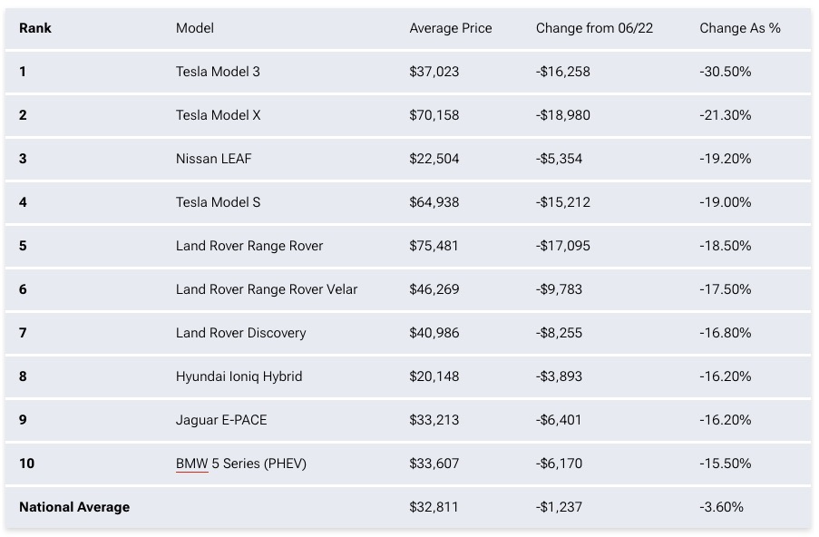The image size is (819, 537).
Task: Click the -$18,980 change value
Action: pyautogui.click(x=563, y=115)
